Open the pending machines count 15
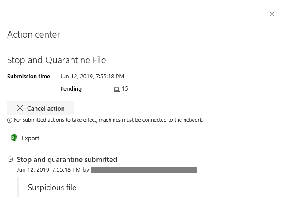Screen dimensions: 284x203 pos(125,88)
